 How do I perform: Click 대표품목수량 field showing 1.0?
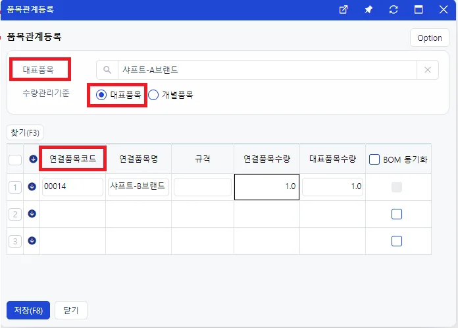pyautogui.click(x=332, y=186)
